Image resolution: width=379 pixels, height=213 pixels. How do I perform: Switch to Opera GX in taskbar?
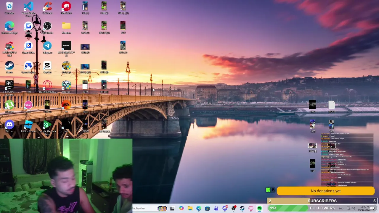pos(251,209)
